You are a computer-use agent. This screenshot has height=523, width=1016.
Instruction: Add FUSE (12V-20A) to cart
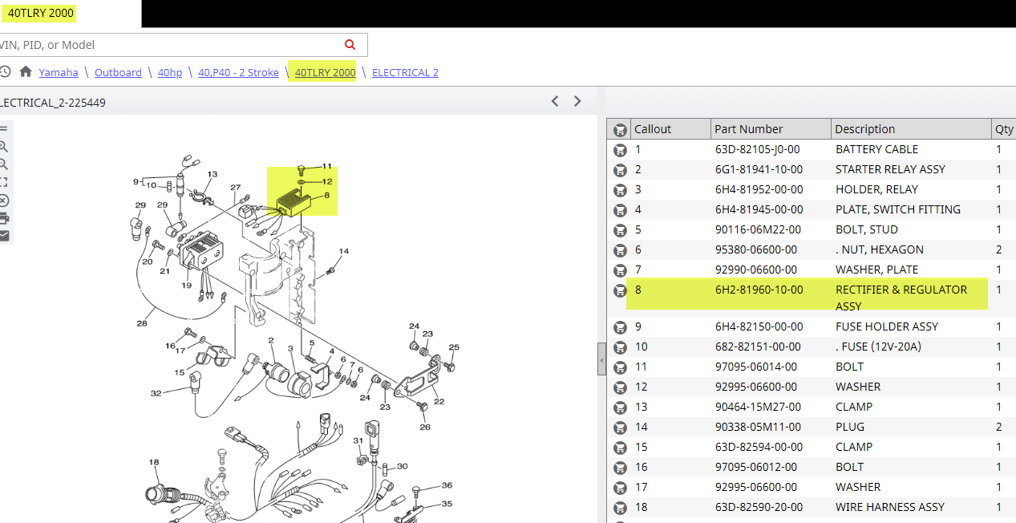pos(620,347)
